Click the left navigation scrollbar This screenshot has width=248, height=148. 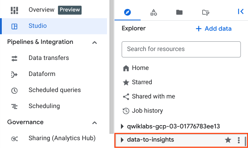[x=112, y=67]
